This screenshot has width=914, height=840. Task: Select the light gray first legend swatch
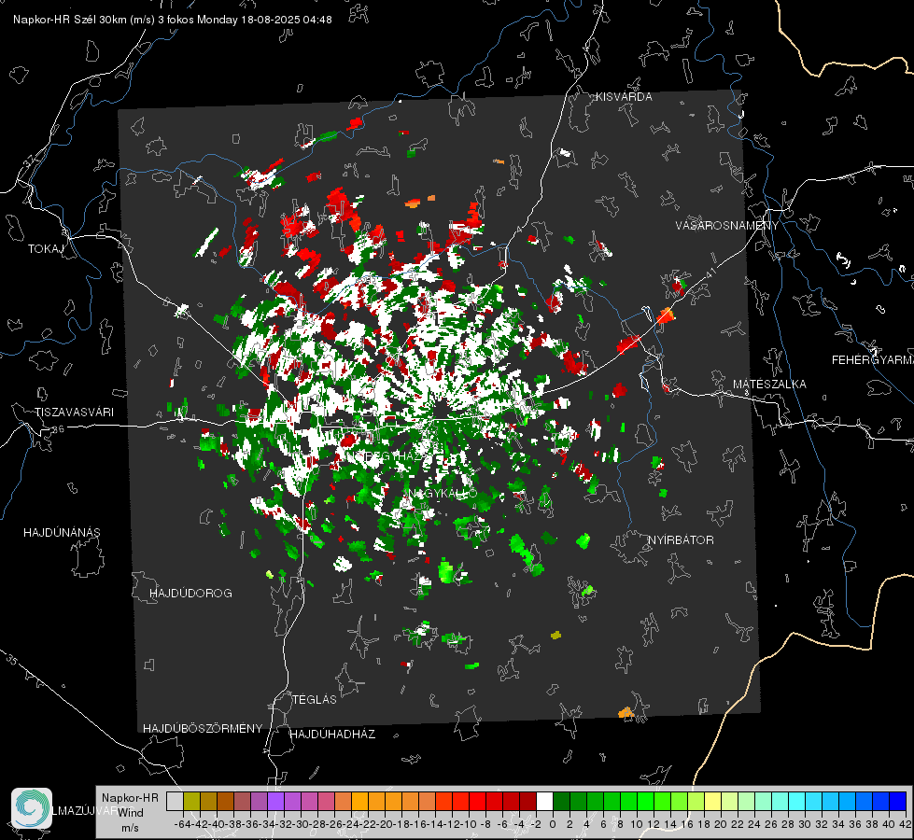pos(175,801)
